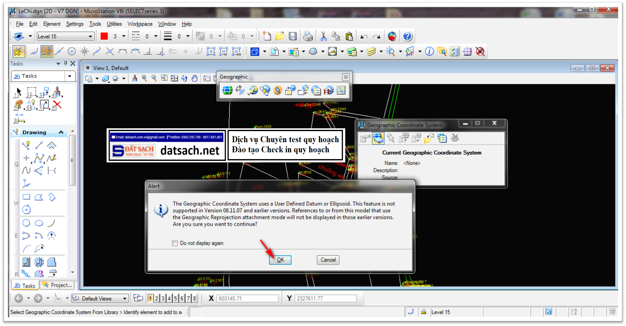Toggle view number 1 button
Screen dimensions: 626x326
150,298
